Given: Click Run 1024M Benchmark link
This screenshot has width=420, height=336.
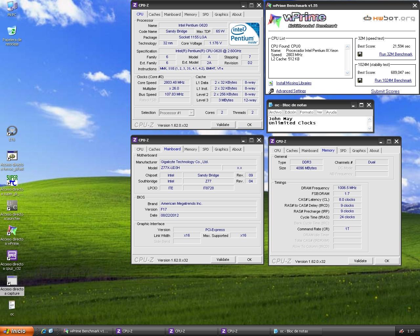Looking at the screenshot, I should 393,80.
